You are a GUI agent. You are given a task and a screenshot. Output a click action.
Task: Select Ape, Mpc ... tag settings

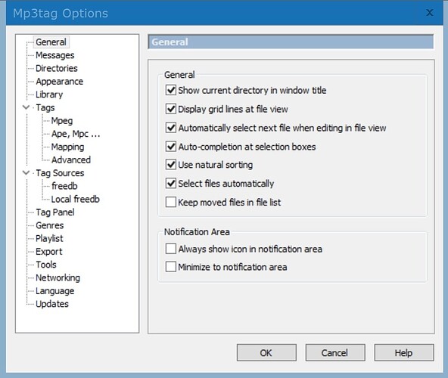point(76,134)
